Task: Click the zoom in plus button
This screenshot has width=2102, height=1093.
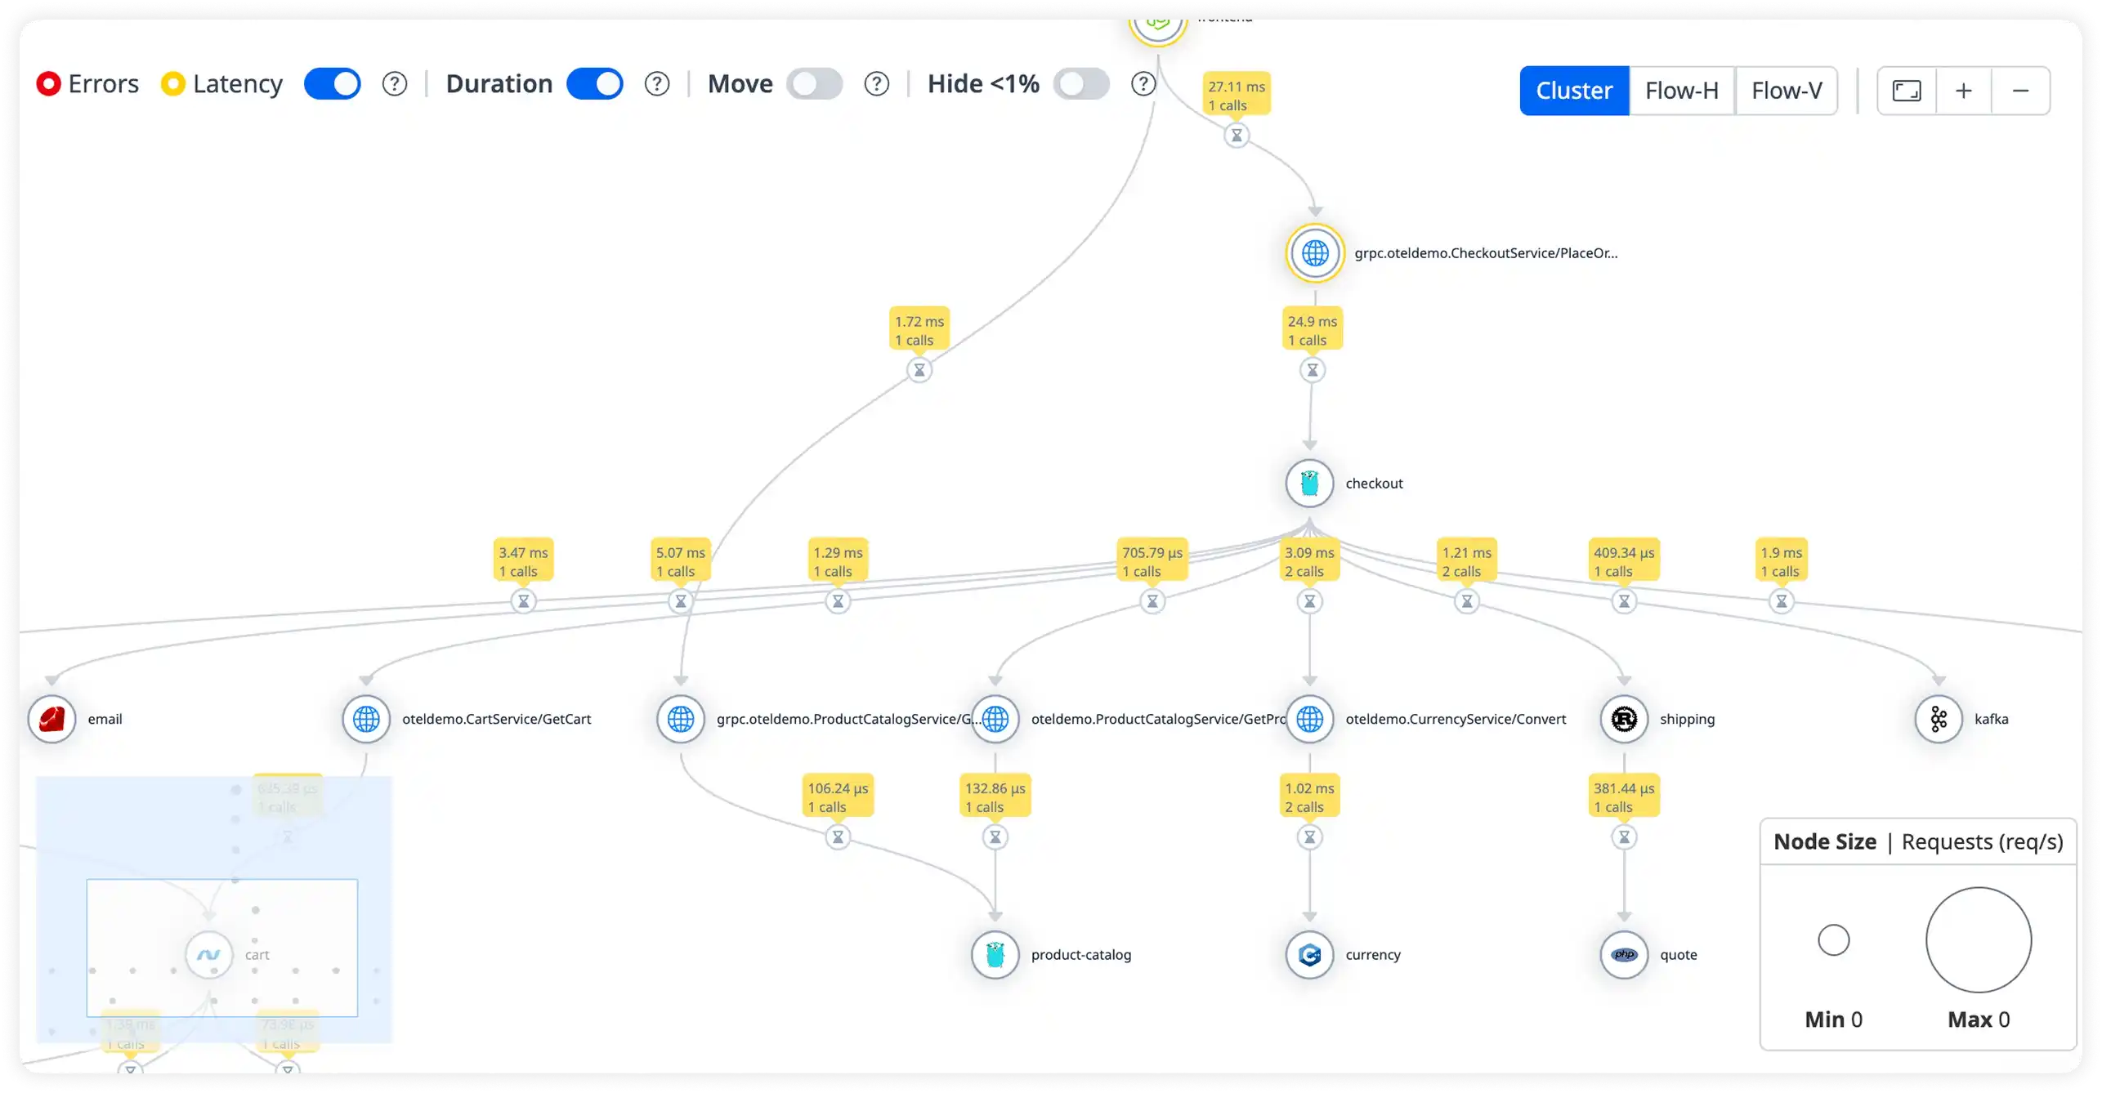Action: 1963,90
